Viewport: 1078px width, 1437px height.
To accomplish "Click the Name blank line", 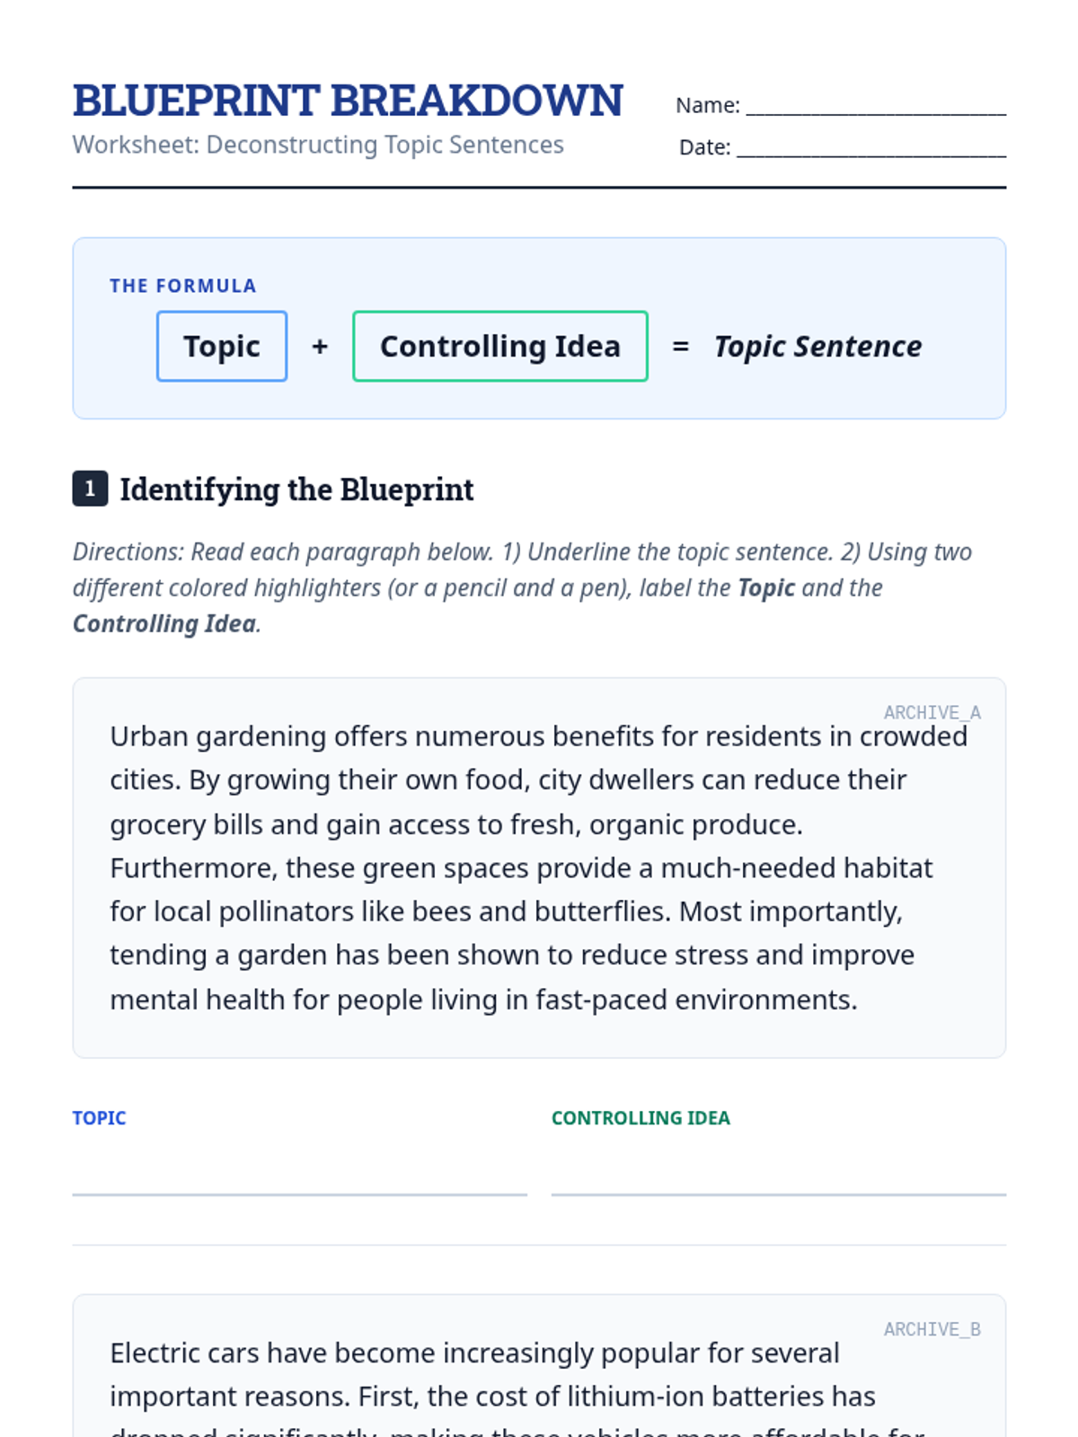I will tap(876, 106).
